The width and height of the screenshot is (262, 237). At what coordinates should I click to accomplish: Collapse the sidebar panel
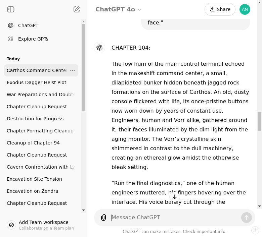11,9
